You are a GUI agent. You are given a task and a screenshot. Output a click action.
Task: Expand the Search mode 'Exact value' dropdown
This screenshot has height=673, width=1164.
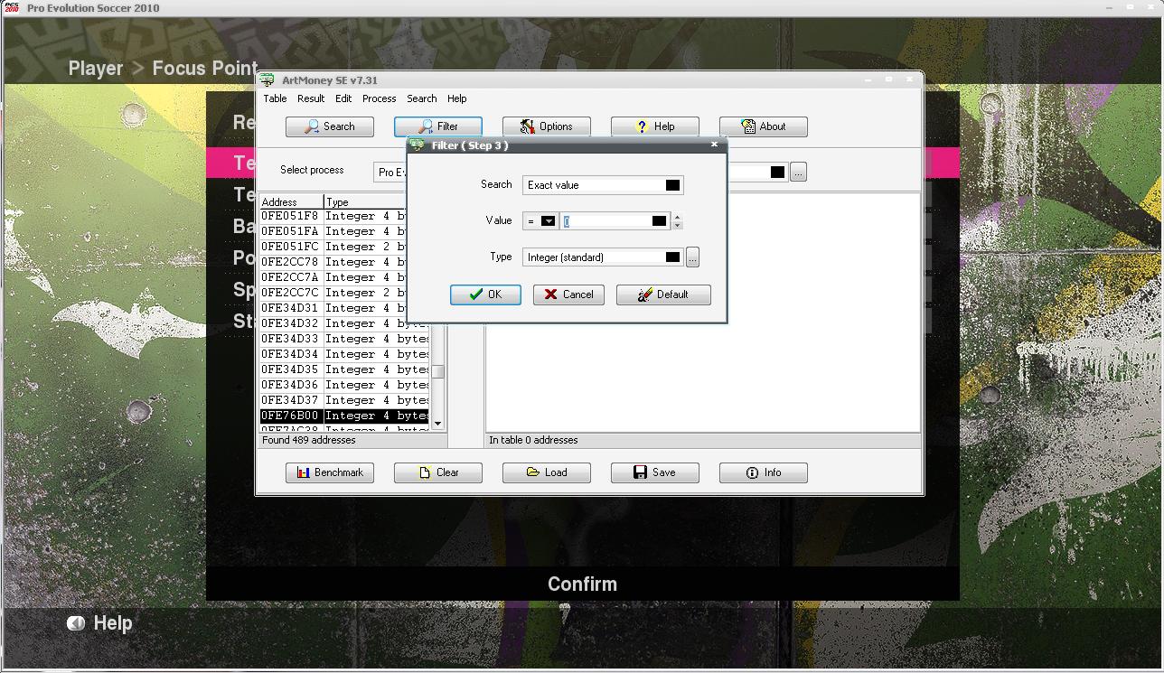pyautogui.click(x=672, y=185)
